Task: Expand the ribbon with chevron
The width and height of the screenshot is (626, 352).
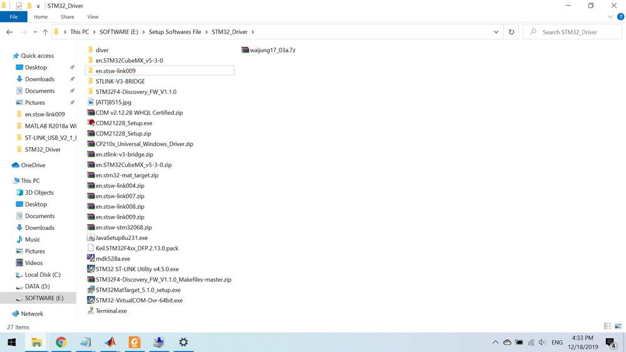Action: tap(610, 17)
